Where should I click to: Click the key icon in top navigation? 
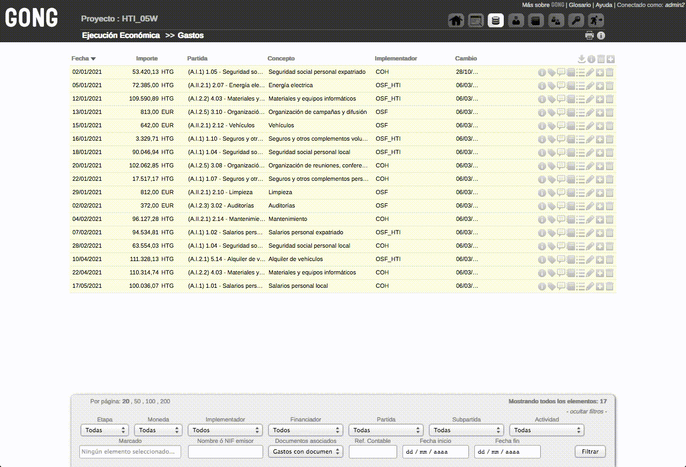click(x=576, y=21)
